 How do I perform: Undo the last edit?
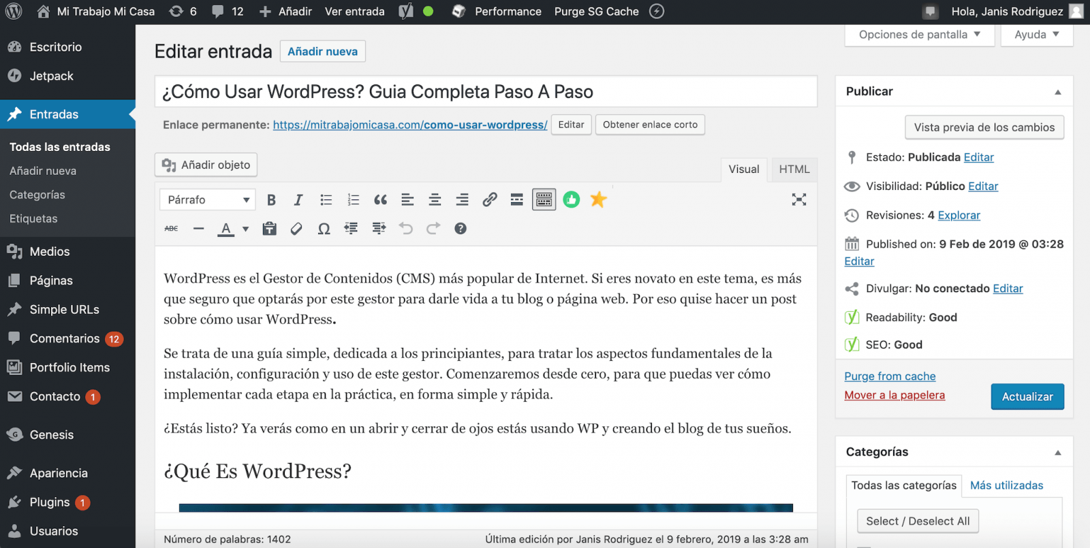tap(406, 229)
